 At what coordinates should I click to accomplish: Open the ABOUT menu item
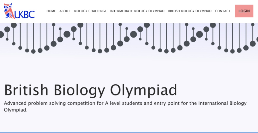(65, 11)
